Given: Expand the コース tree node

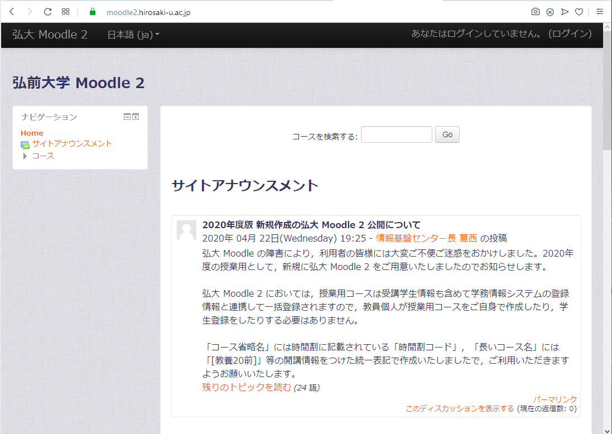Looking at the screenshot, I should pyautogui.click(x=24, y=156).
